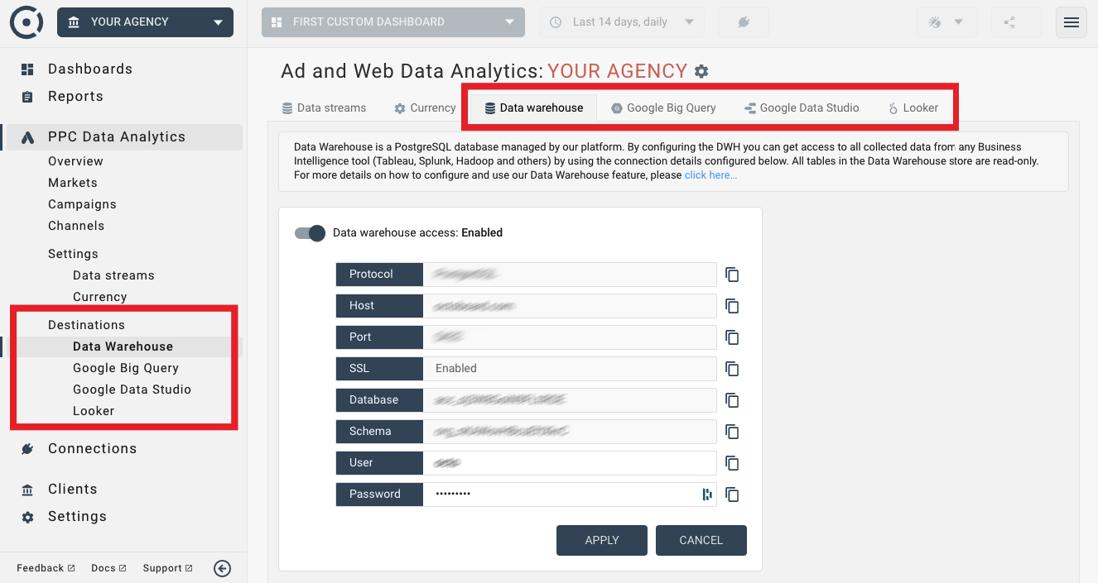
Task: Click the plug connections icon in top bar
Action: [x=743, y=22]
